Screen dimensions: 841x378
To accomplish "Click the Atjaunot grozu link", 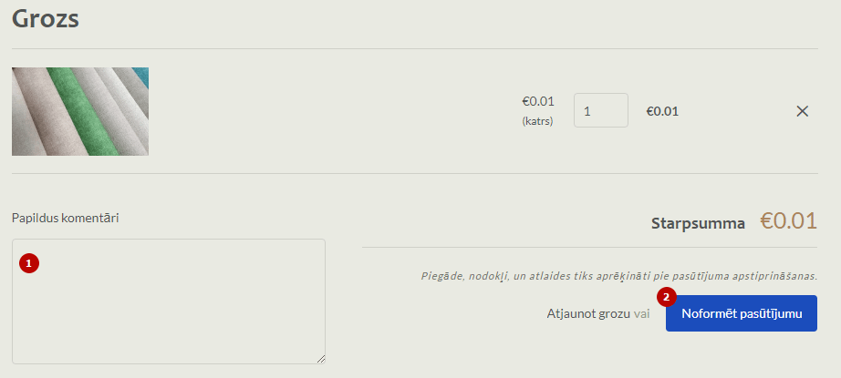I will [587, 313].
